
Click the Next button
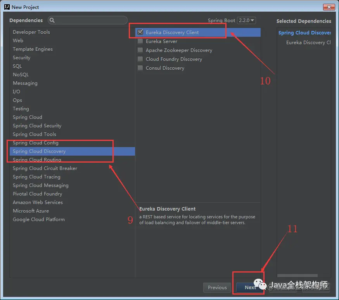(250, 288)
